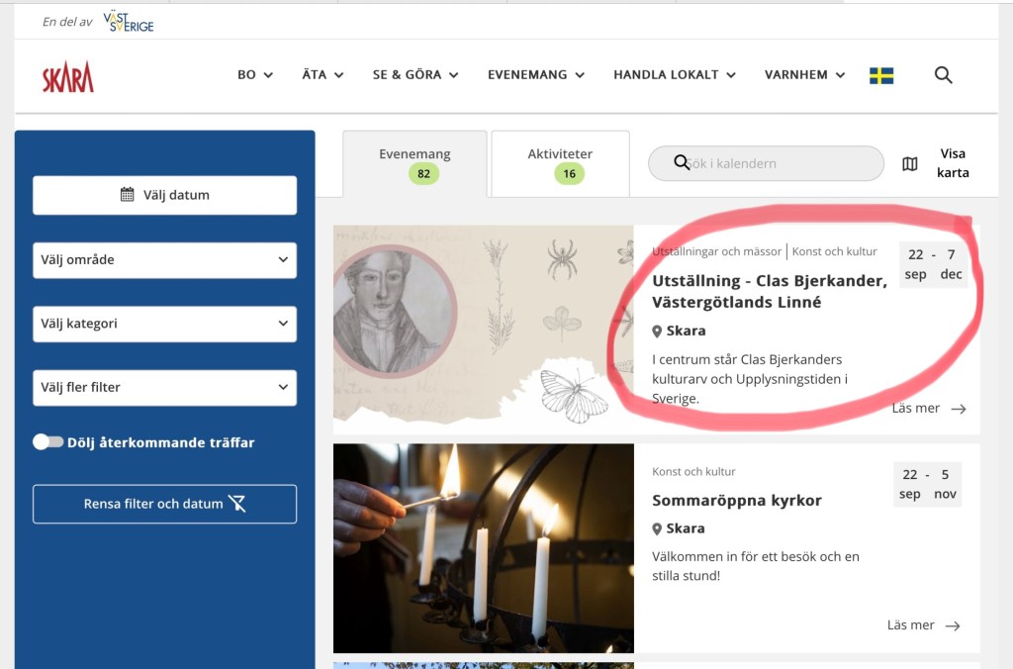Viewport: 1013px width, 669px height.
Task: Click the Skara logo
Action: (x=67, y=76)
